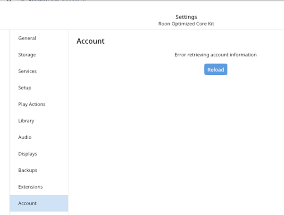Select the Setup section

click(39, 88)
